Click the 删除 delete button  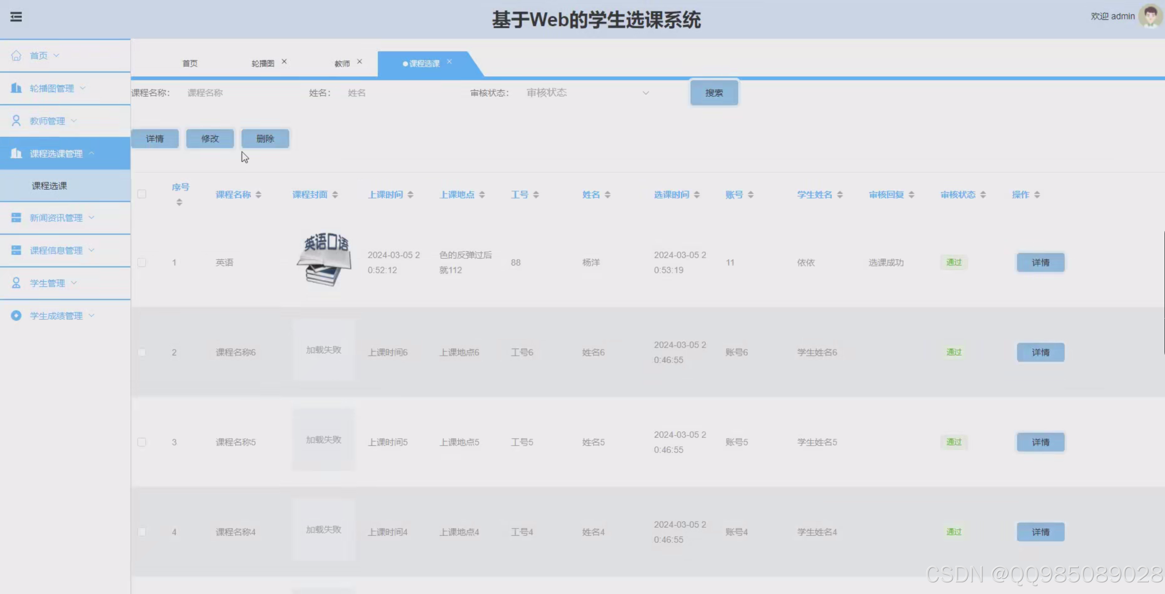[265, 138]
